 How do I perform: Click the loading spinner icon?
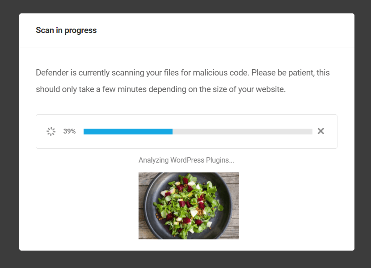point(51,131)
